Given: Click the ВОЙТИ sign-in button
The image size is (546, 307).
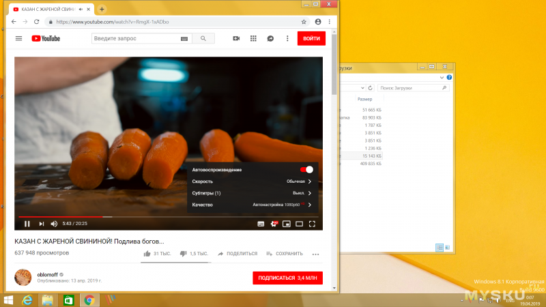Looking at the screenshot, I should (x=311, y=38).
